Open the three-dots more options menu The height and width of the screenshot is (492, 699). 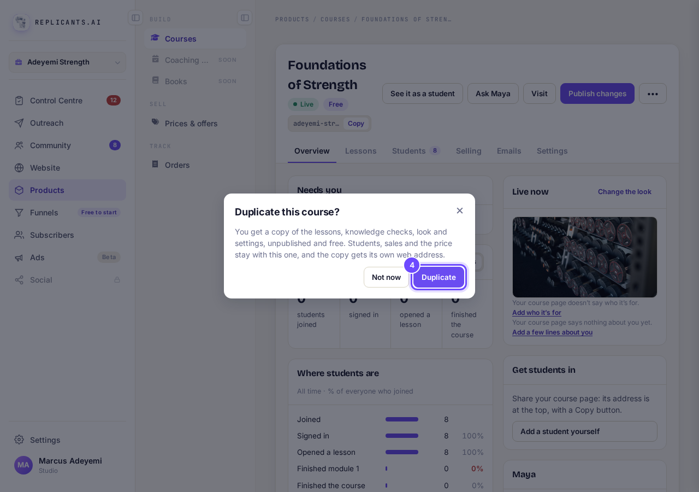point(653,93)
